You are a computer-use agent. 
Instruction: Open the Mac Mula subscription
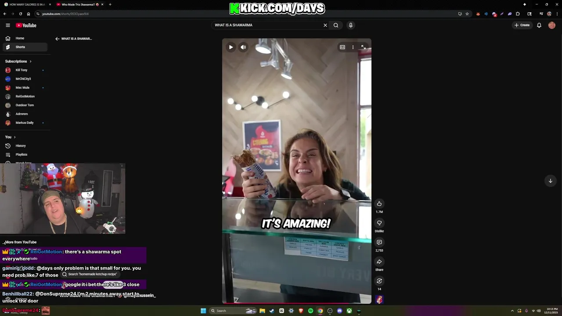pos(25,87)
